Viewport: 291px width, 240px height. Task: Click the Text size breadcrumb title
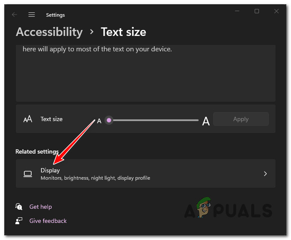pyautogui.click(x=123, y=32)
